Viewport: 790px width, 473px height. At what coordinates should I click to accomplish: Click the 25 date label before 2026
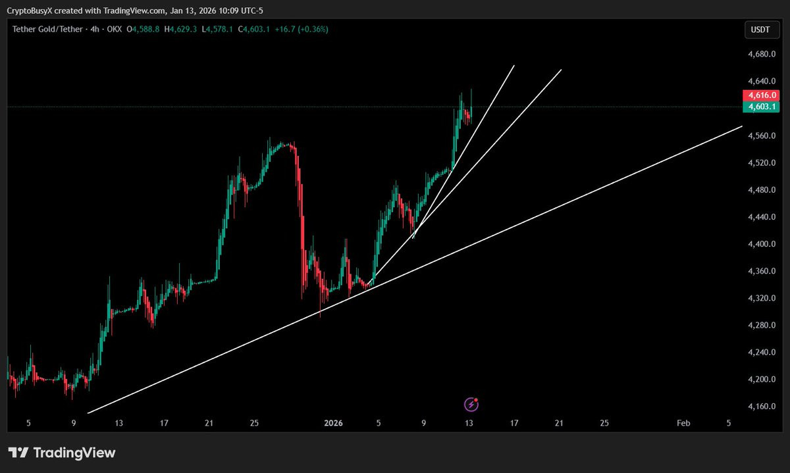click(254, 423)
